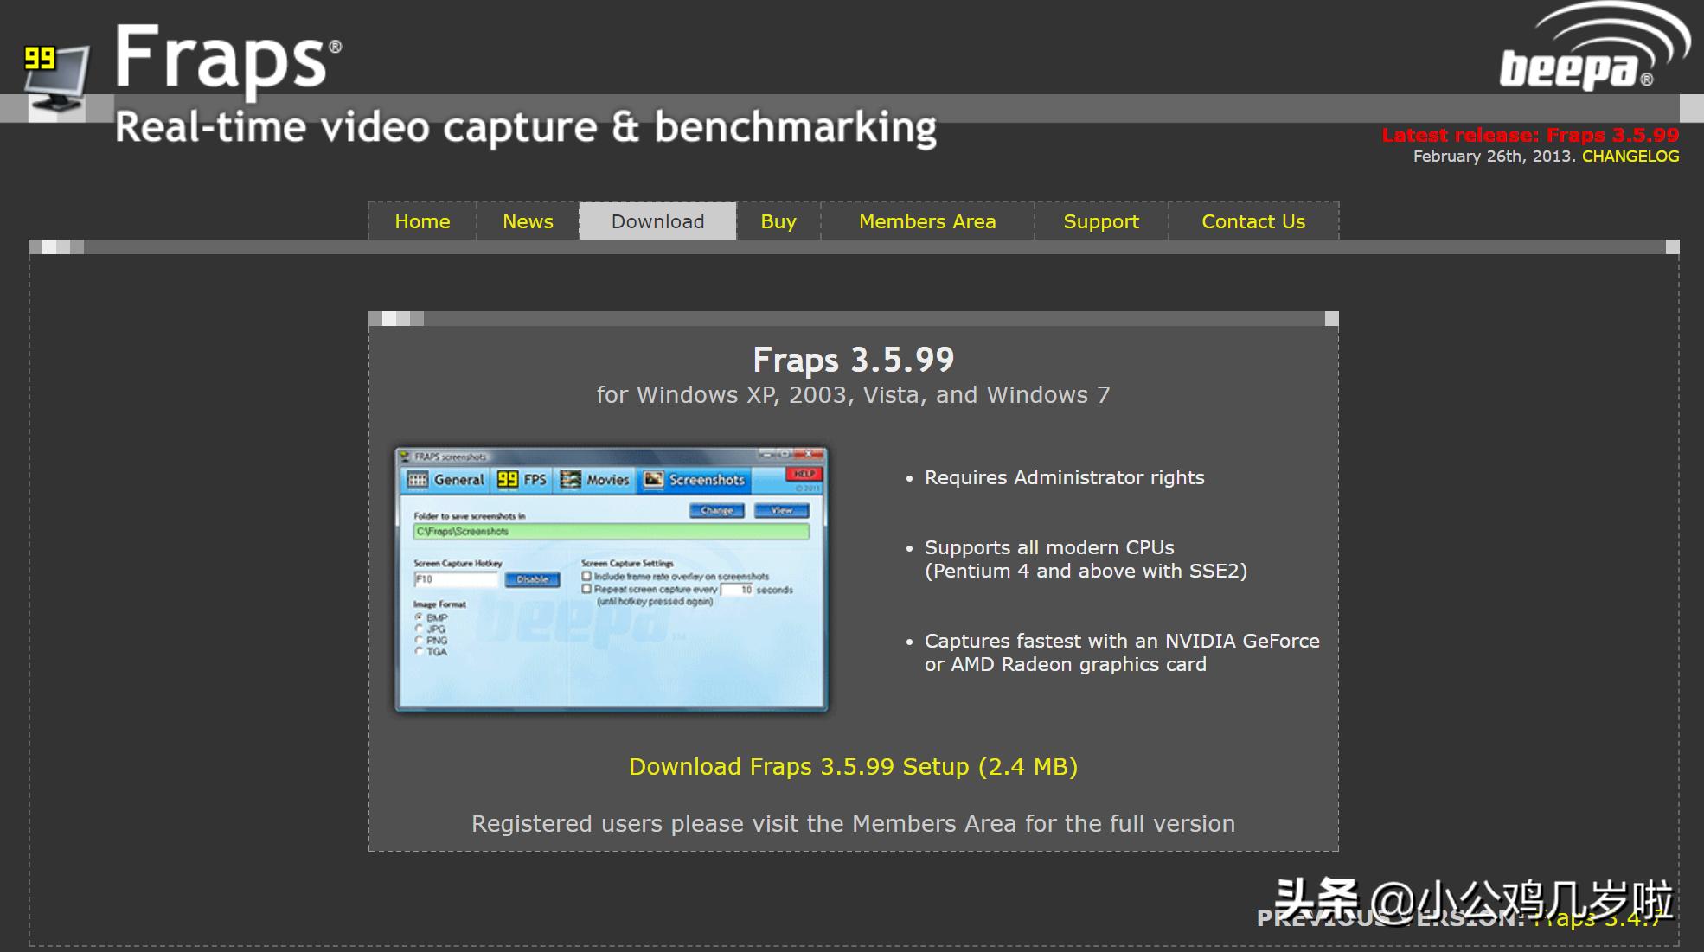Check Repeat screen capture every checkbox
1704x952 pixels.
[586, 589]
